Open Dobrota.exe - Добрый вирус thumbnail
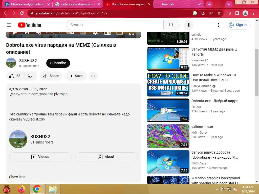 168,110
